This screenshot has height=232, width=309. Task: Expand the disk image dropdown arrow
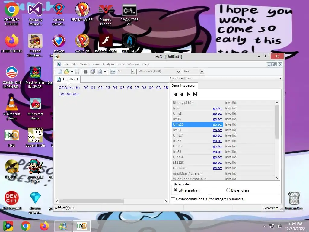(105, 71)
